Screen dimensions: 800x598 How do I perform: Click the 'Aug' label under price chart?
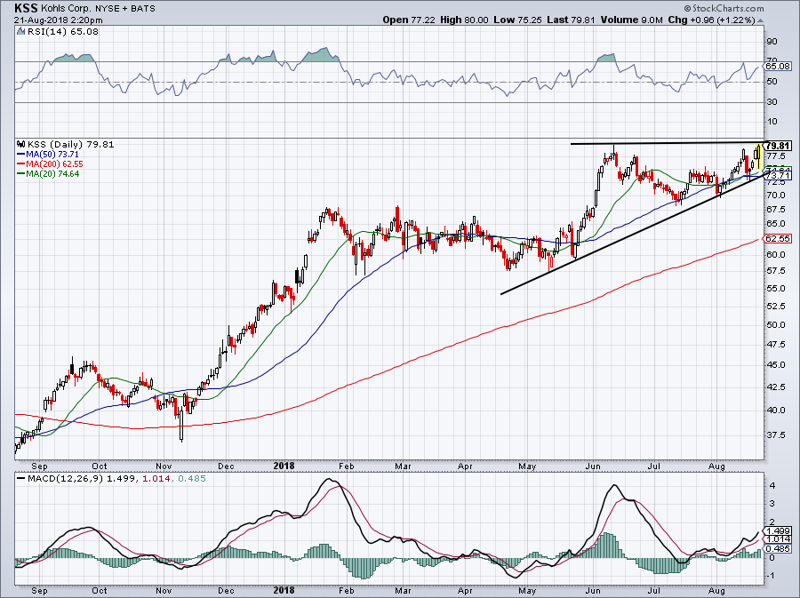[716, 466]
